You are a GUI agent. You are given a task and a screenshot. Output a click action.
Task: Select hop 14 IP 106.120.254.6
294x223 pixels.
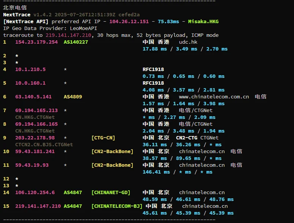[x=35, y=193]
